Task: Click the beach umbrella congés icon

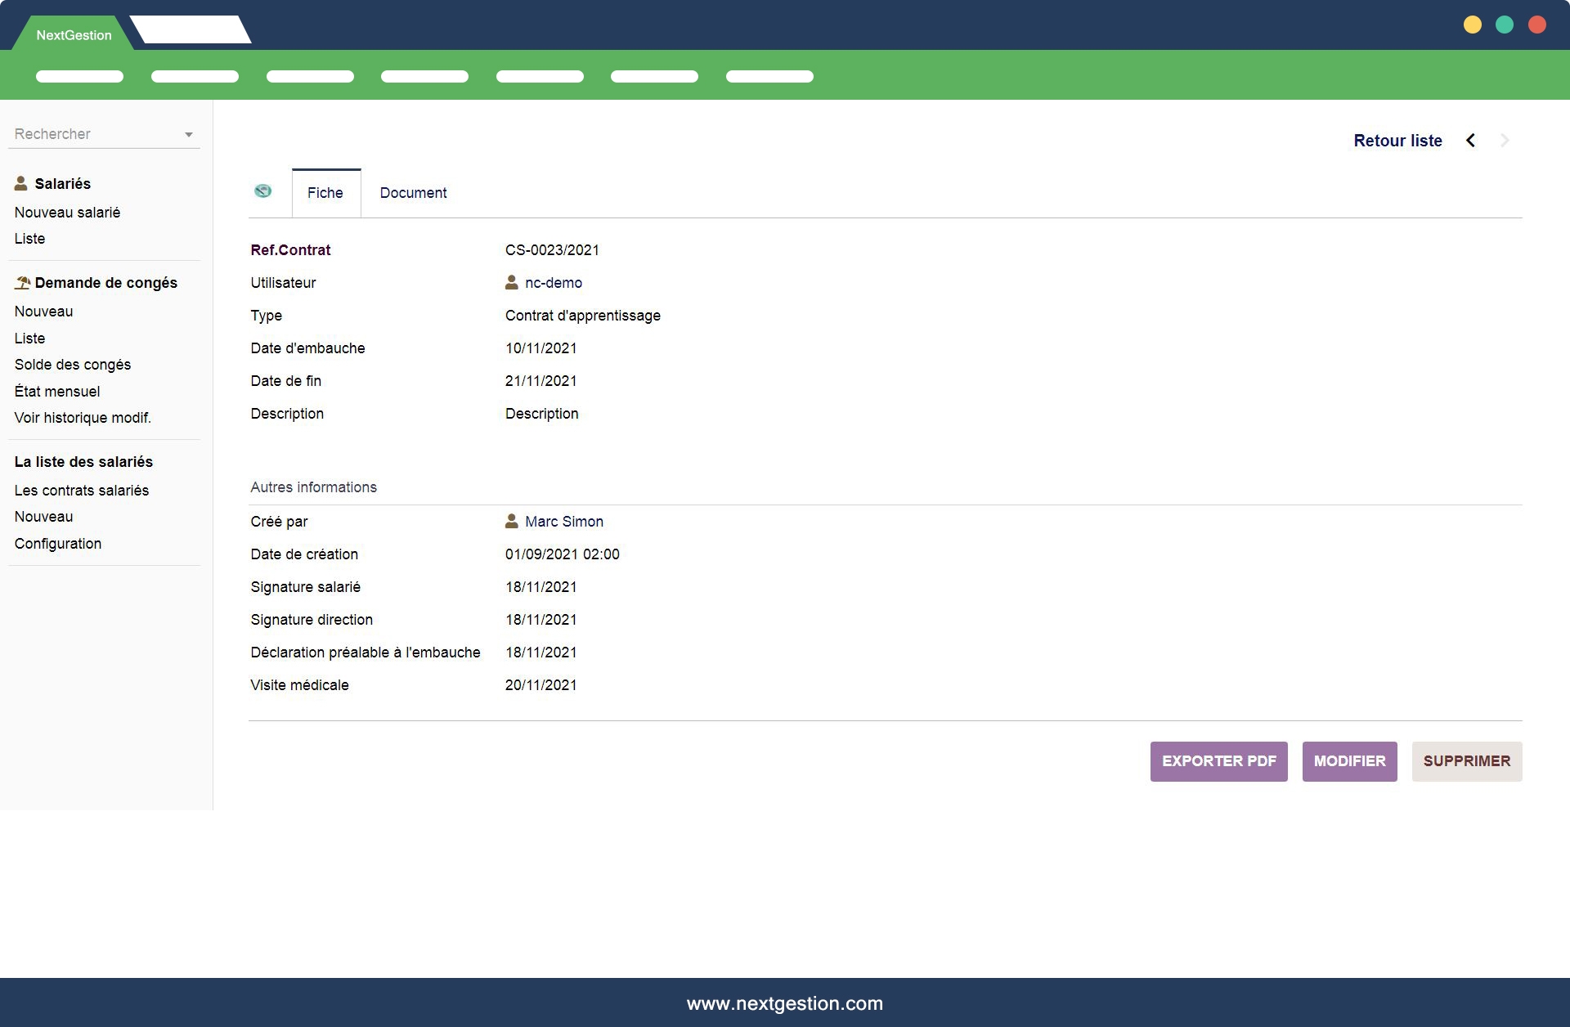Action: (22, 283)
